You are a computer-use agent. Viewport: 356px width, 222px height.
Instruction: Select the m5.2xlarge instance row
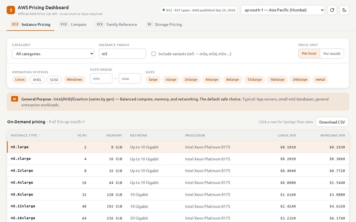pos(178,171)
